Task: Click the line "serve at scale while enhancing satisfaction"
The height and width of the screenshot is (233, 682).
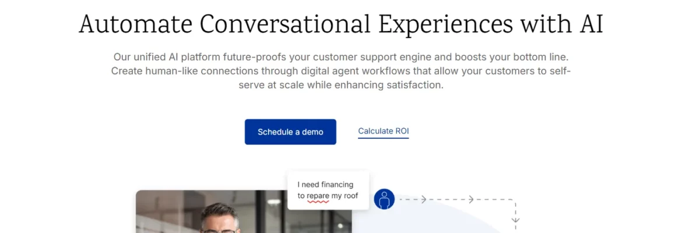Action: click(341, 85)
